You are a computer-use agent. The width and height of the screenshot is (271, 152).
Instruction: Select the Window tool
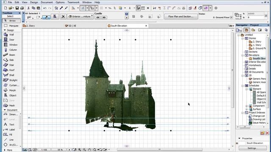(x=11, y=45)
